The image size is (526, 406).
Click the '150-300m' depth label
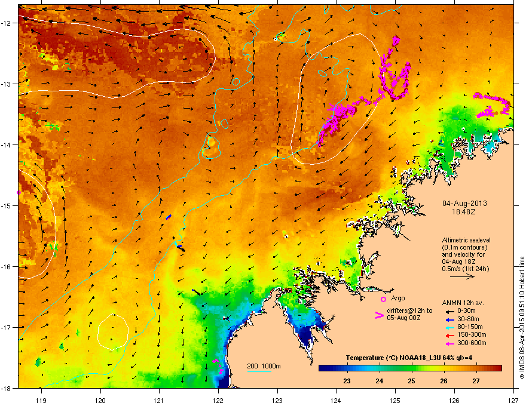click(472, 334)
